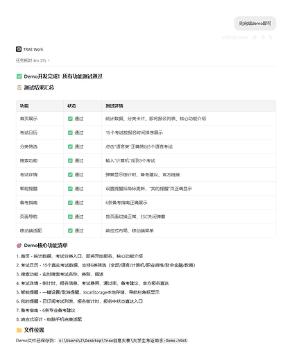Click the 功能 column header

pos(24,106)
